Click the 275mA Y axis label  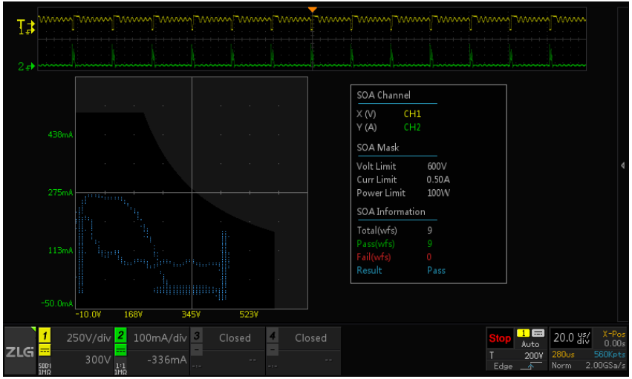tap(60, 192)
